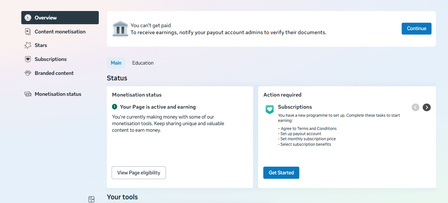Click the green exclamation status icon
448x203 pixels.
[x=115, y=107]
